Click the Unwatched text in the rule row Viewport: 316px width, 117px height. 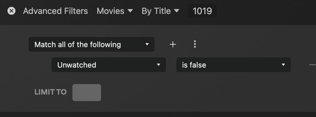click(x=77, y=65)
